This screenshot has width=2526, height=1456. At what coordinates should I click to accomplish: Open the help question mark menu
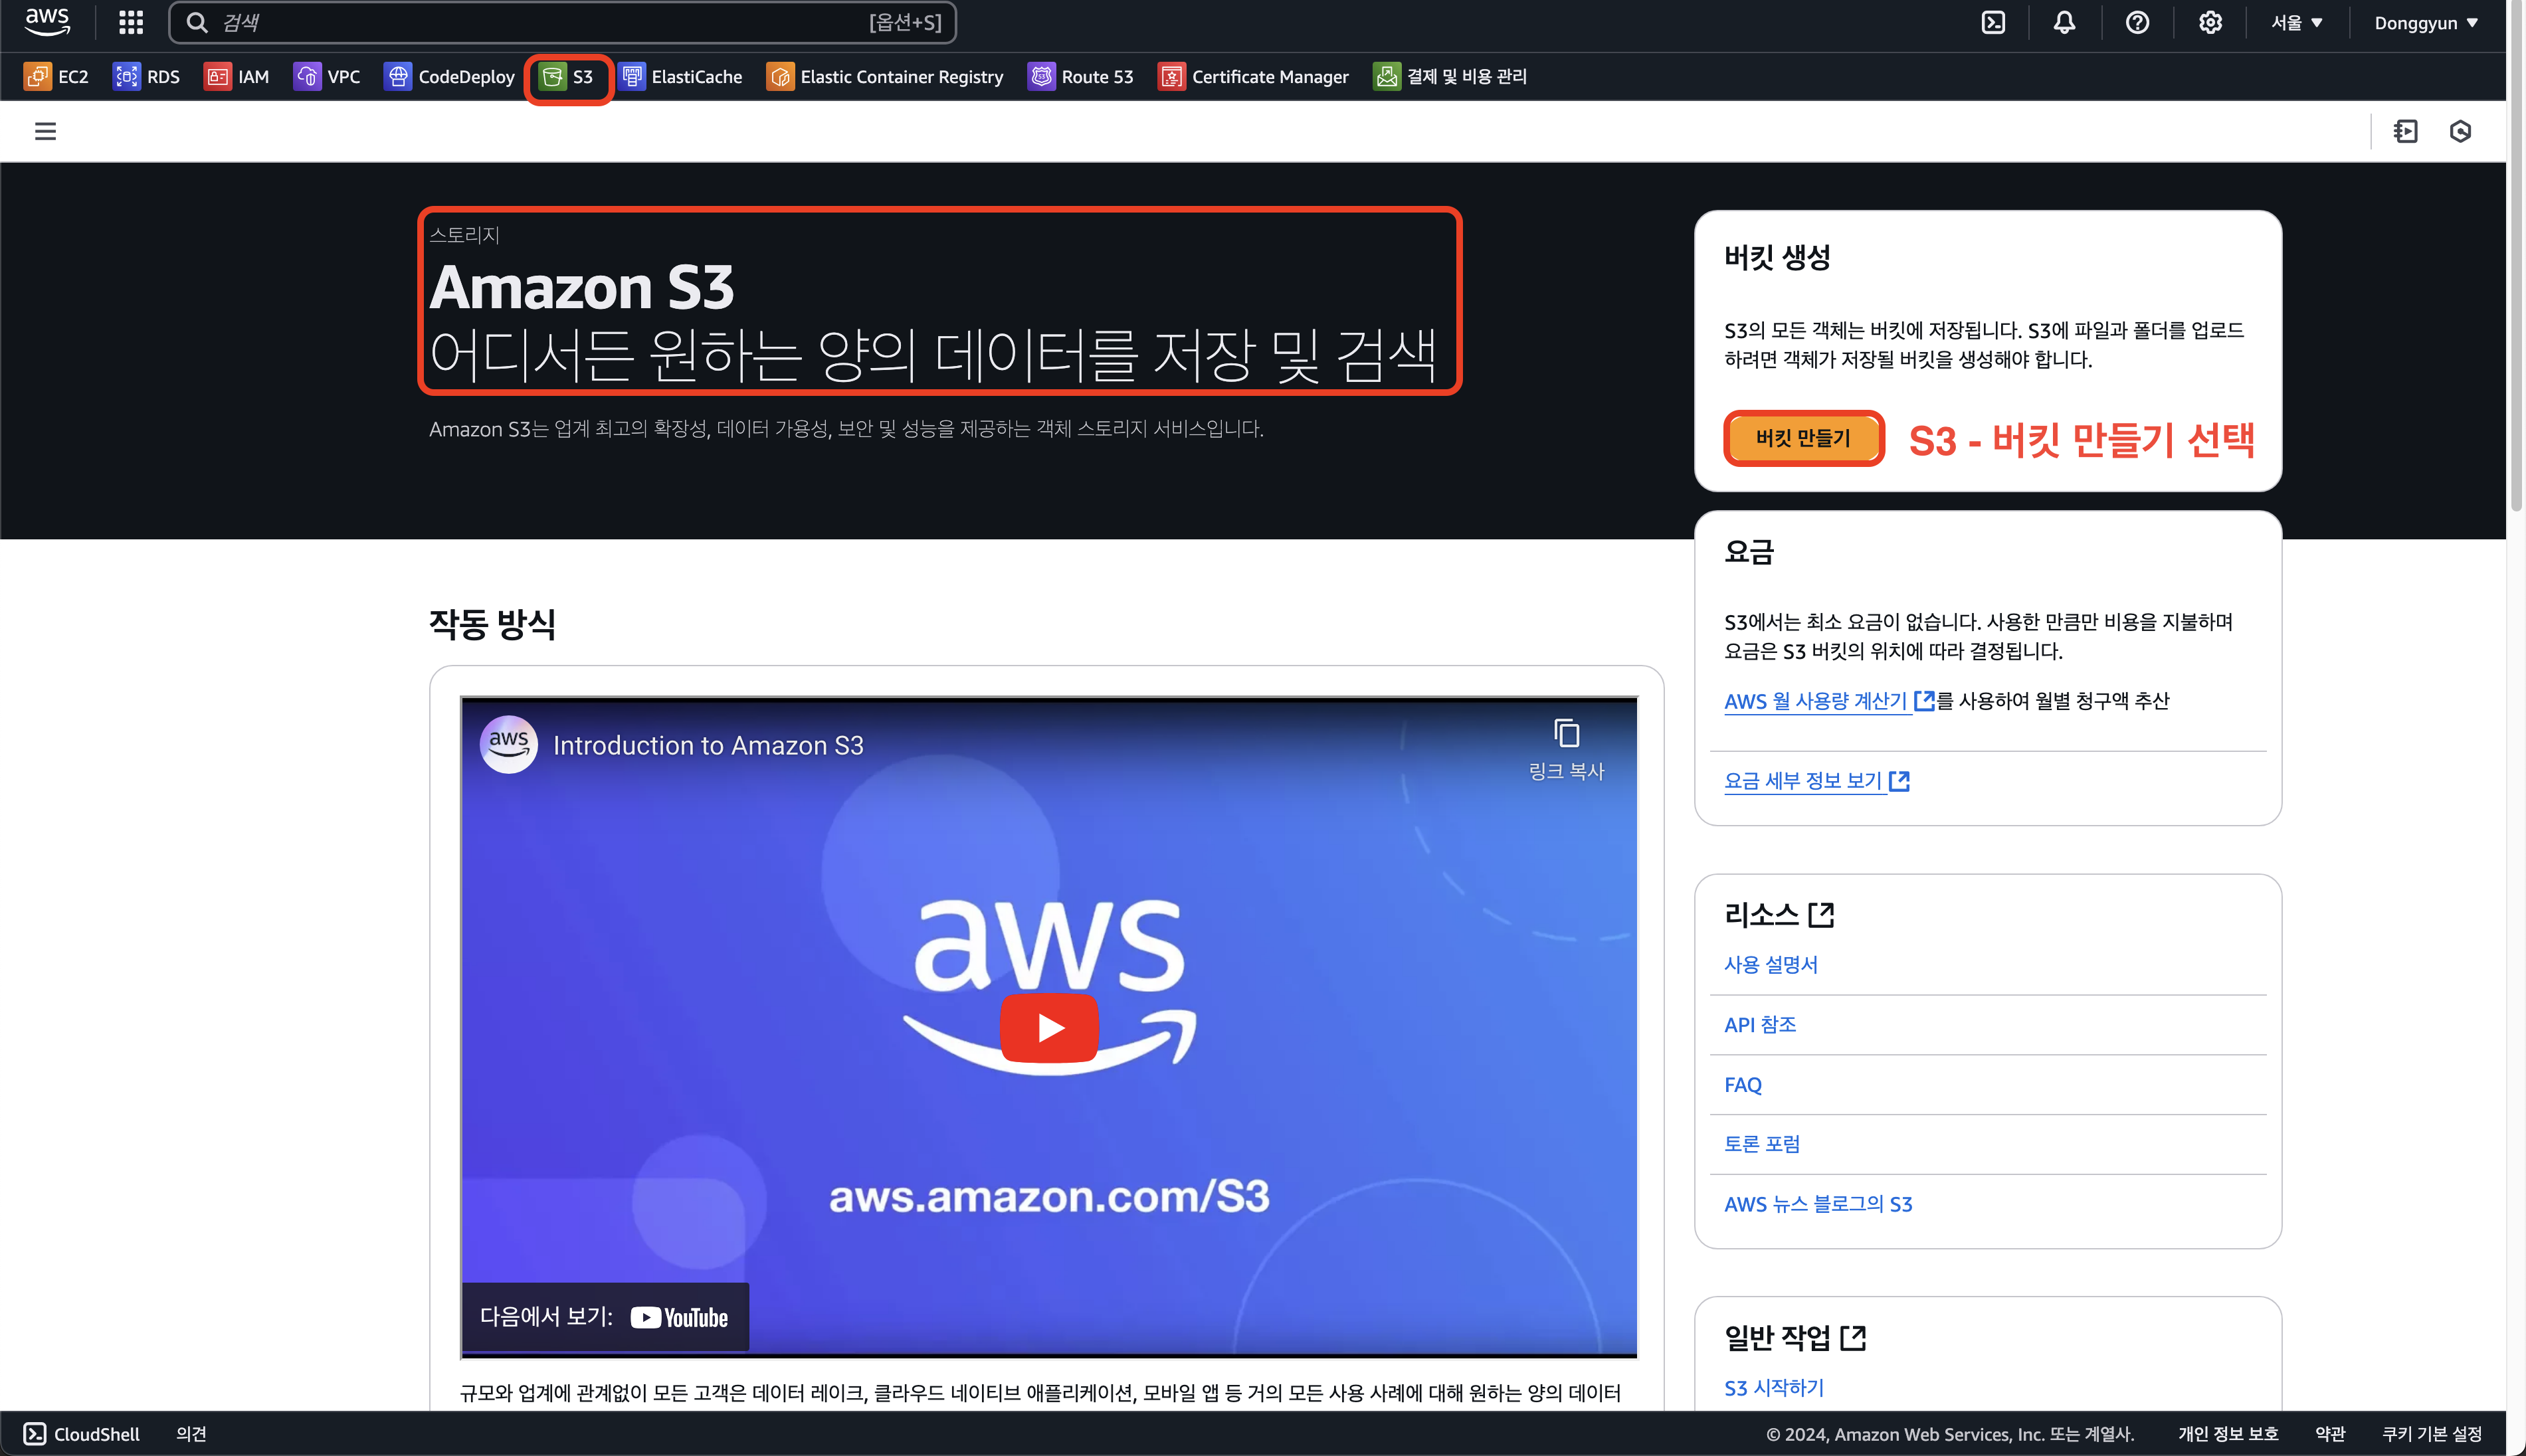[x=2137, y=22]
